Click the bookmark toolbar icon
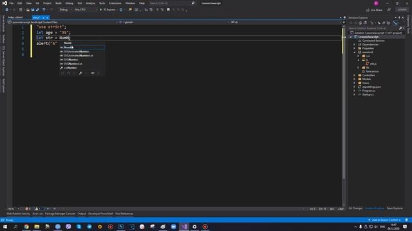412x231 pixels. point(169,10)
